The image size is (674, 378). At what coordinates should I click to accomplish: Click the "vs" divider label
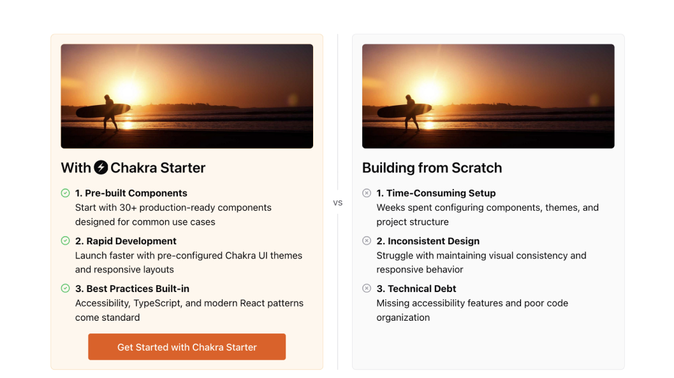pyautogui.click(x=338, y=203)
